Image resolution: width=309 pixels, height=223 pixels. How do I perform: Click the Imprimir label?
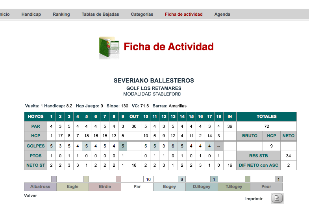click(x=254, y=199)
